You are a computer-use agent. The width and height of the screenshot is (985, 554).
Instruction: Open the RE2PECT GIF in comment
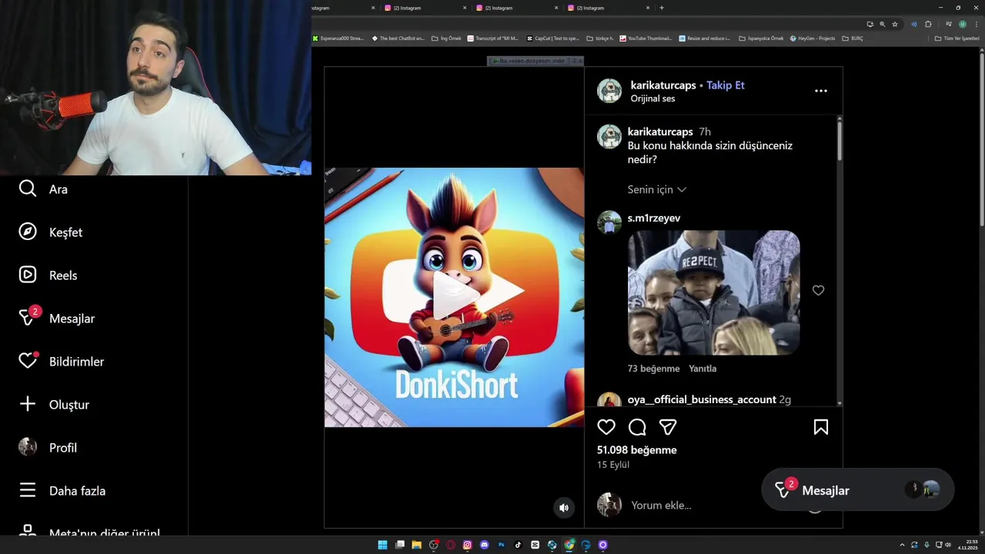[714, 292]
